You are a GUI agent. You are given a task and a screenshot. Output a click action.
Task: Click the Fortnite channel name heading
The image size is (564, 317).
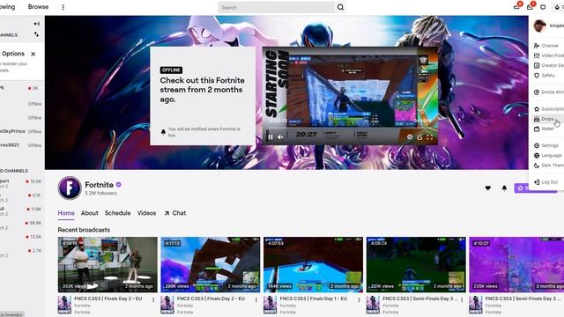click(99, 185)
